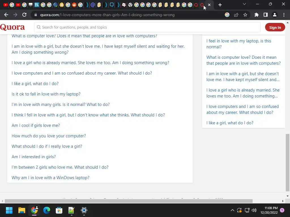
Task: View site info via the lock icon
Action: 36,15
